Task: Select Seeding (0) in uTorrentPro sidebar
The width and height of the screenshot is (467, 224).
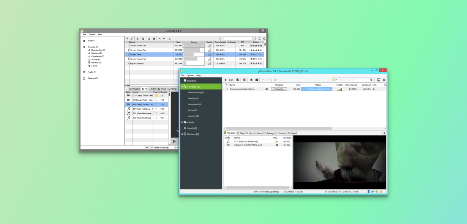Action: pos(193,98)
